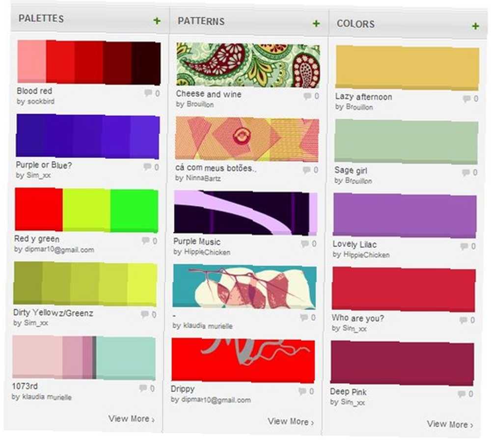This screenshot has width=491, height=440.
Task: Expand colors list with View More
Action: click(450, 424)
